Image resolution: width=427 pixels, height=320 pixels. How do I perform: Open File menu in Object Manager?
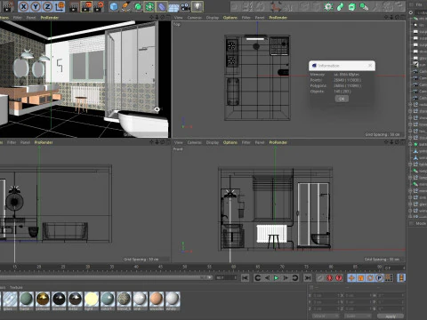coord(419,4)
